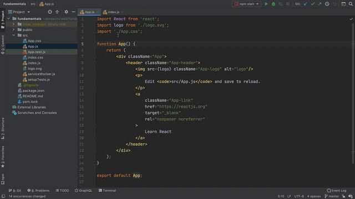
Task: Collapse the fundamentals root folder
Action: tap(9, 19)
